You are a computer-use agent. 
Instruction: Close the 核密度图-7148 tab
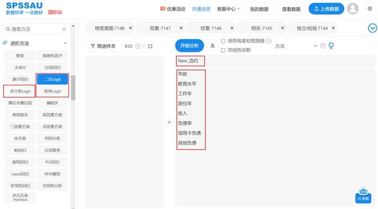tap(131, 28)
